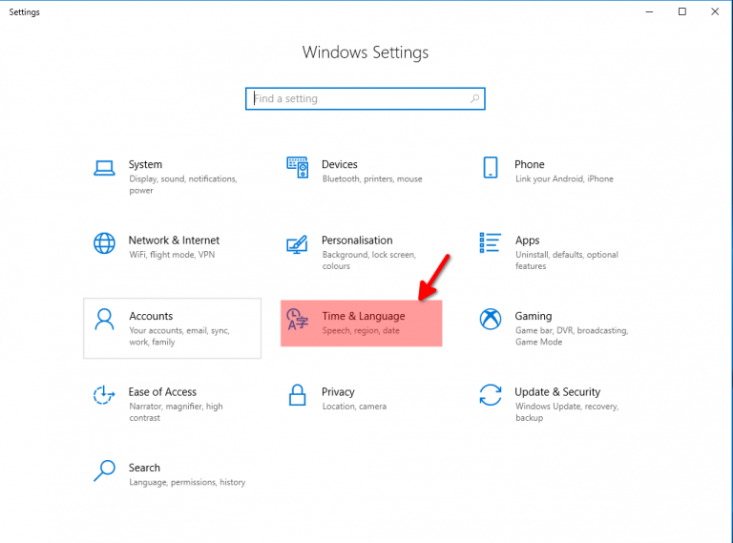Go to the Phone heading
Image resolution: width=733 pixels, height=543 pixels.
coord(529,164)
